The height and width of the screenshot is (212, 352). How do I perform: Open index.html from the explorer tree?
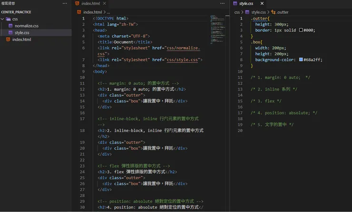click(x=21, y=40)
